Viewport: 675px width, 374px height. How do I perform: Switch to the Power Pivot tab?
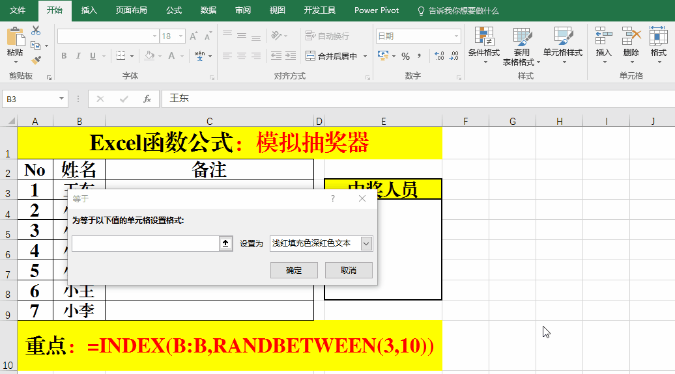pos(377,10)
